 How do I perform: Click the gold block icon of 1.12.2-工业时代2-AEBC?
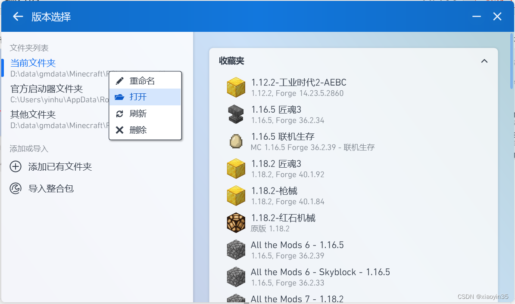[236, 87]
